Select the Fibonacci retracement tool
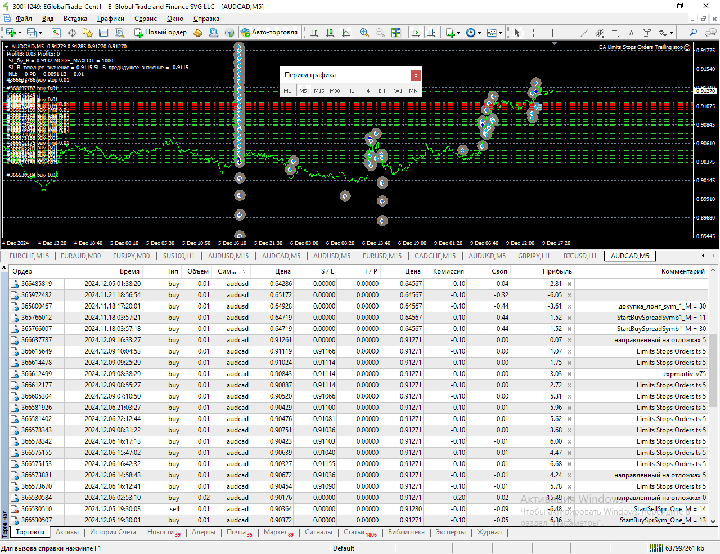 [615, 33]
